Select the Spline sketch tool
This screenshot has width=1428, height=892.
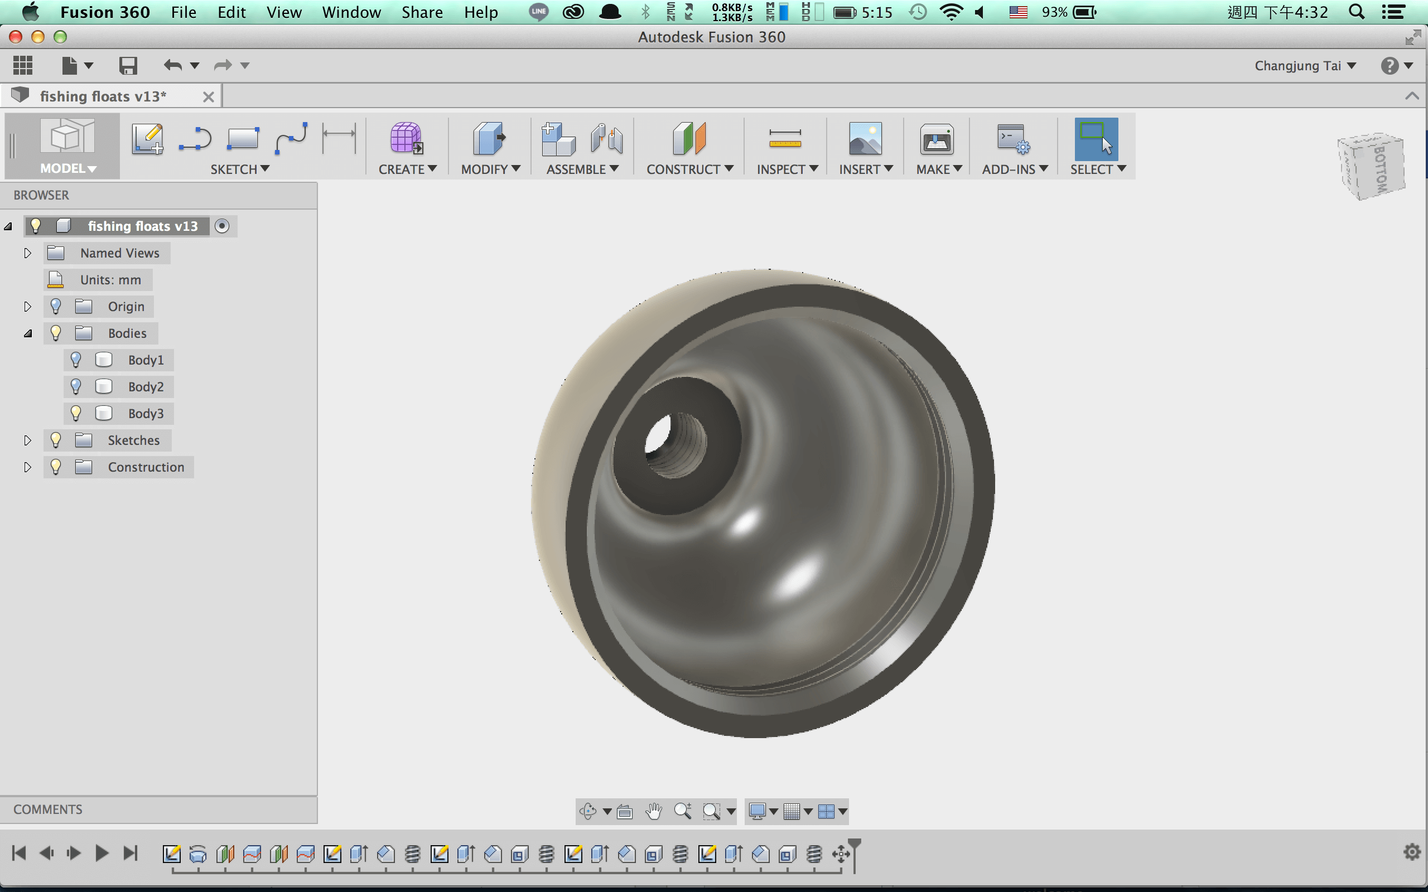point(292,139)
